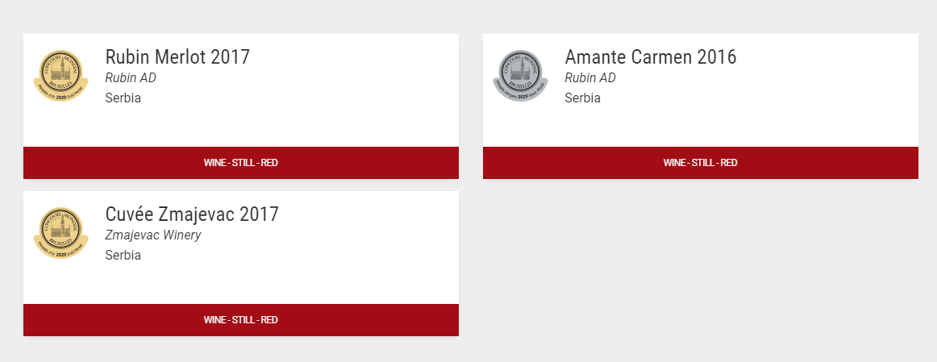Screen dimensions: 937x362
Task: Click Serbia on the Amante Carmen card
Action: coord(583,98)
